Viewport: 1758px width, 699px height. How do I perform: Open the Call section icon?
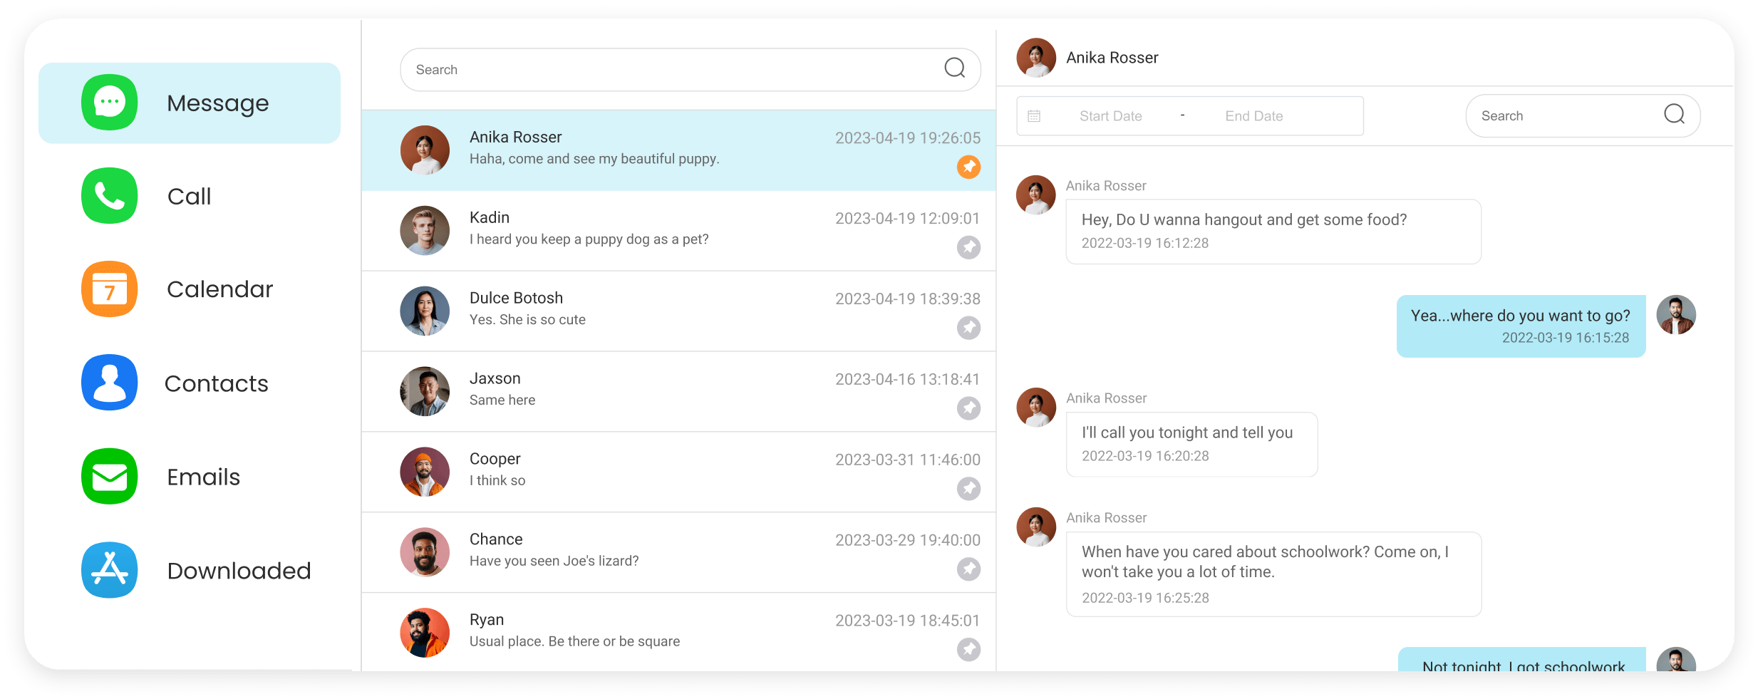coord(108,195)
